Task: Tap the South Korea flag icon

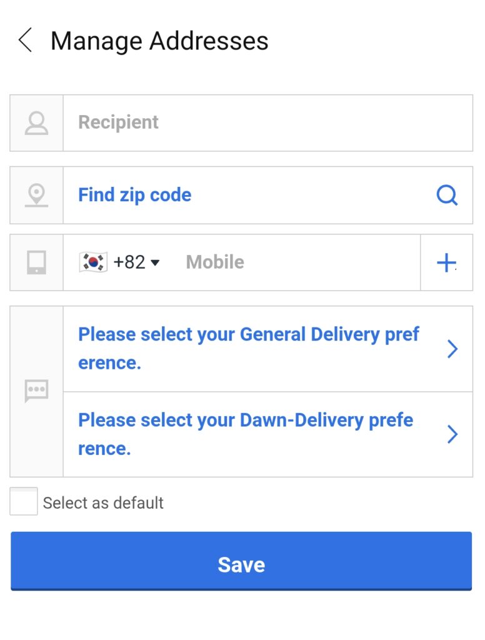Action: point(93,262)
